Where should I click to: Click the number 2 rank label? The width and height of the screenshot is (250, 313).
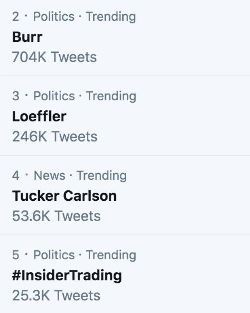(x=16, y=16)
